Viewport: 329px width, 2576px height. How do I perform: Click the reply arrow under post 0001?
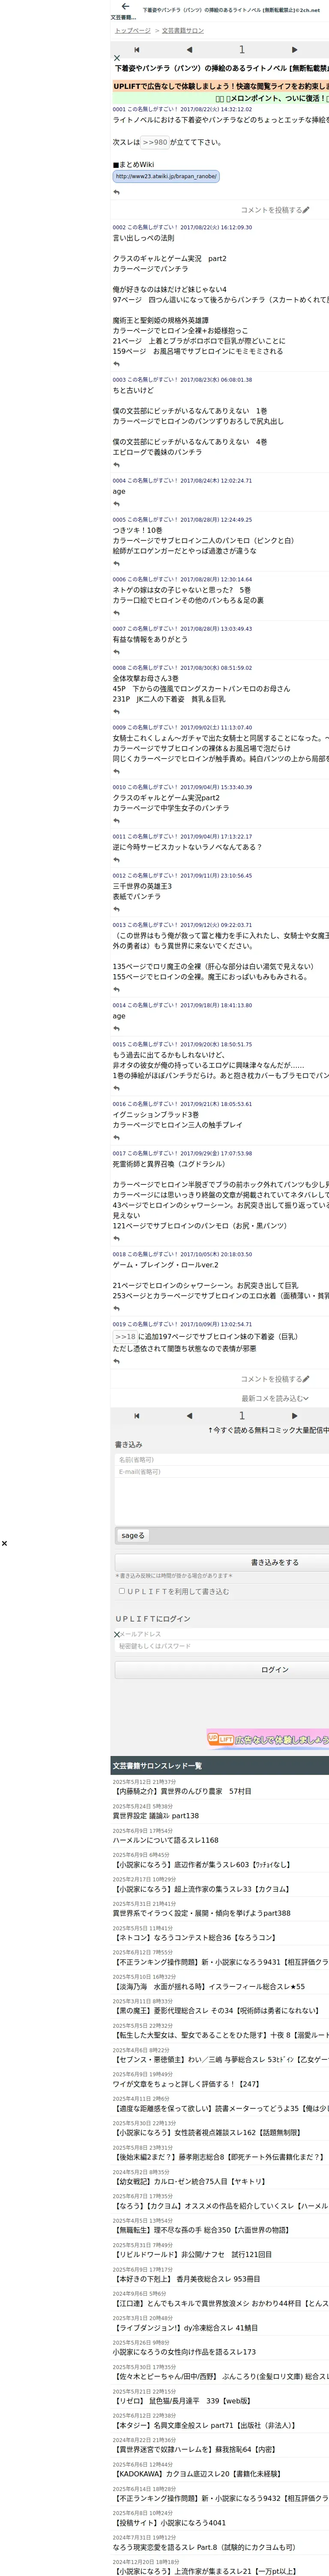[x=117, y=192]
